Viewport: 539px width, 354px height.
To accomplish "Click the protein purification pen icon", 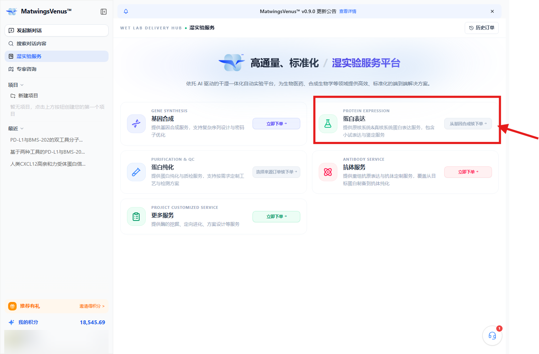I will (136, 172).
